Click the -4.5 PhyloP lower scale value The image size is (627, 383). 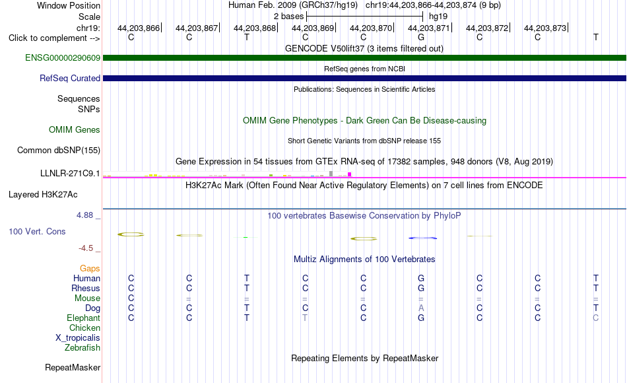pos(86,248)
